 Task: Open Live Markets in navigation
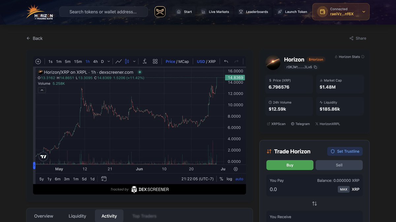pos(215,12)
